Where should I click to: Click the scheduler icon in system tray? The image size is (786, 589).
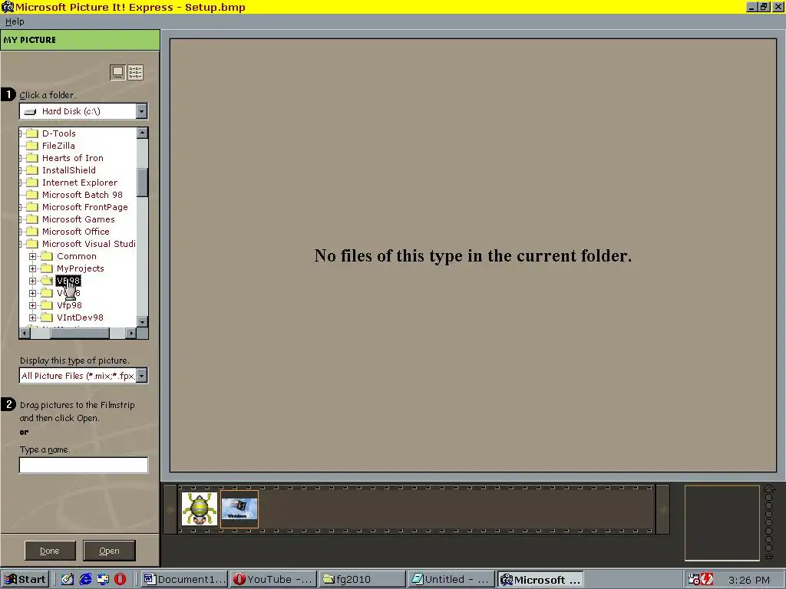coord(693,580)
